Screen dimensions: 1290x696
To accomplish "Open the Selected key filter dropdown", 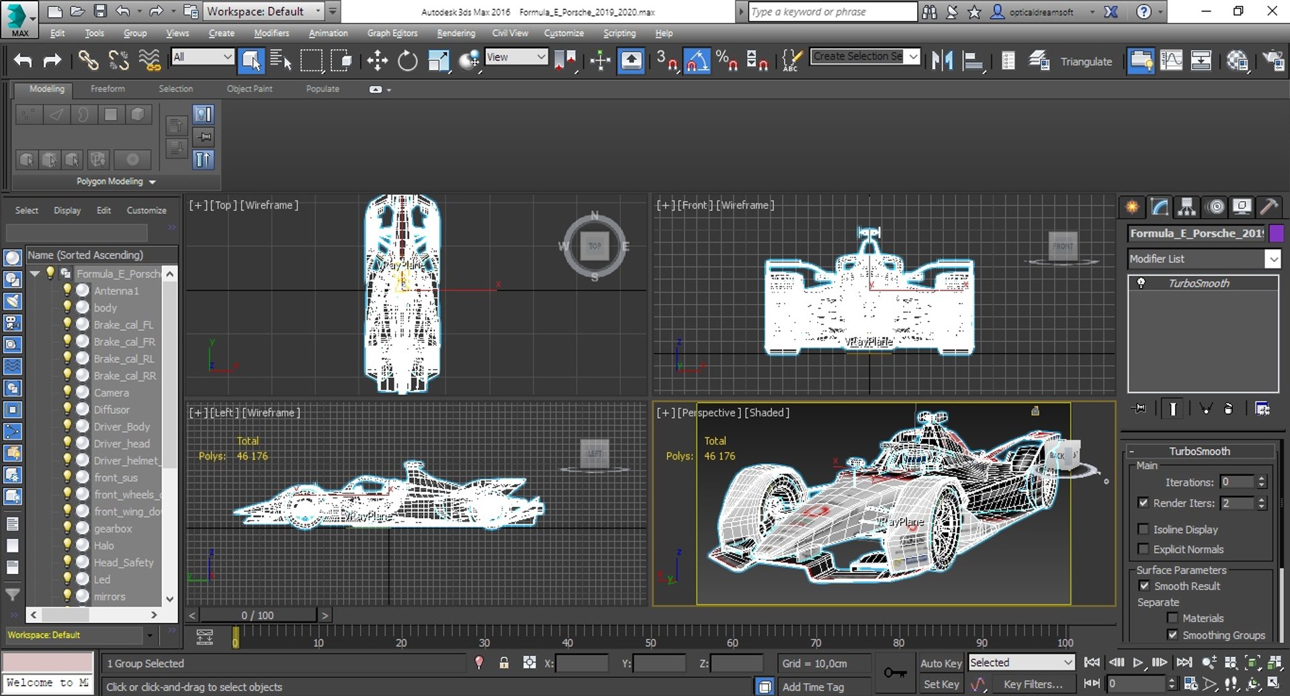I will 1021,662.
